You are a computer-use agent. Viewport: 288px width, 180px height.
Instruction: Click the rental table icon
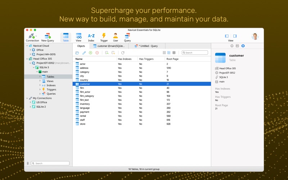tap(77, 116)
